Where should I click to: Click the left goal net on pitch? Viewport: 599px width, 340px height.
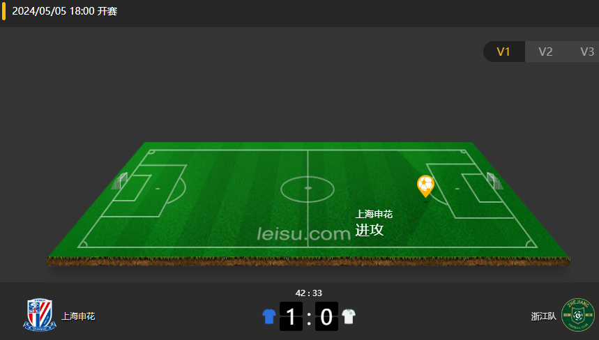tap(119, 181)
